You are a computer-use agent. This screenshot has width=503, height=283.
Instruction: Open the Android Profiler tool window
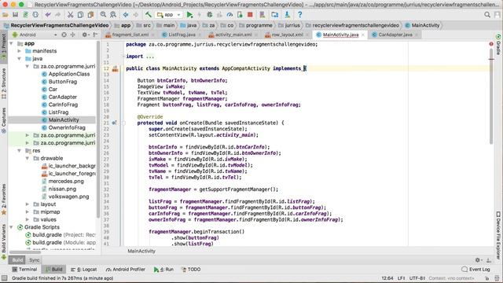point(126,269)
